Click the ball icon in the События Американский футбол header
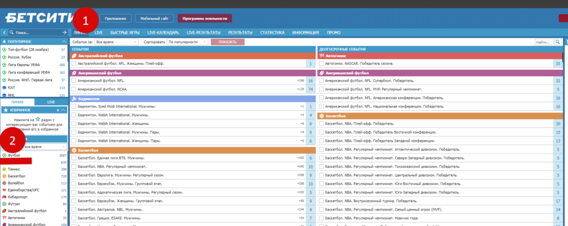The width and height of the screenshot is (568, 226). [74, 73]
